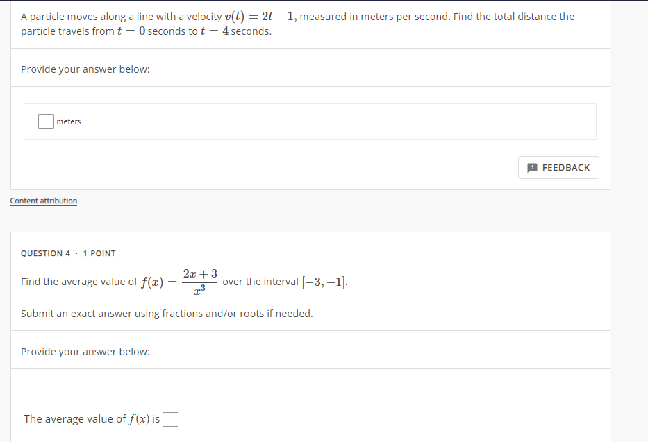Click the meters answer input box
This screenshot has width=648, height=442.
pyautogui.click(x=45, y=121)
